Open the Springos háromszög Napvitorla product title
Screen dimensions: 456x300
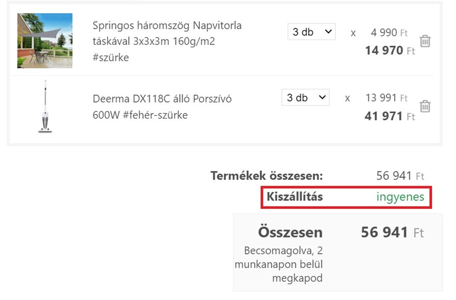[167, 41]
